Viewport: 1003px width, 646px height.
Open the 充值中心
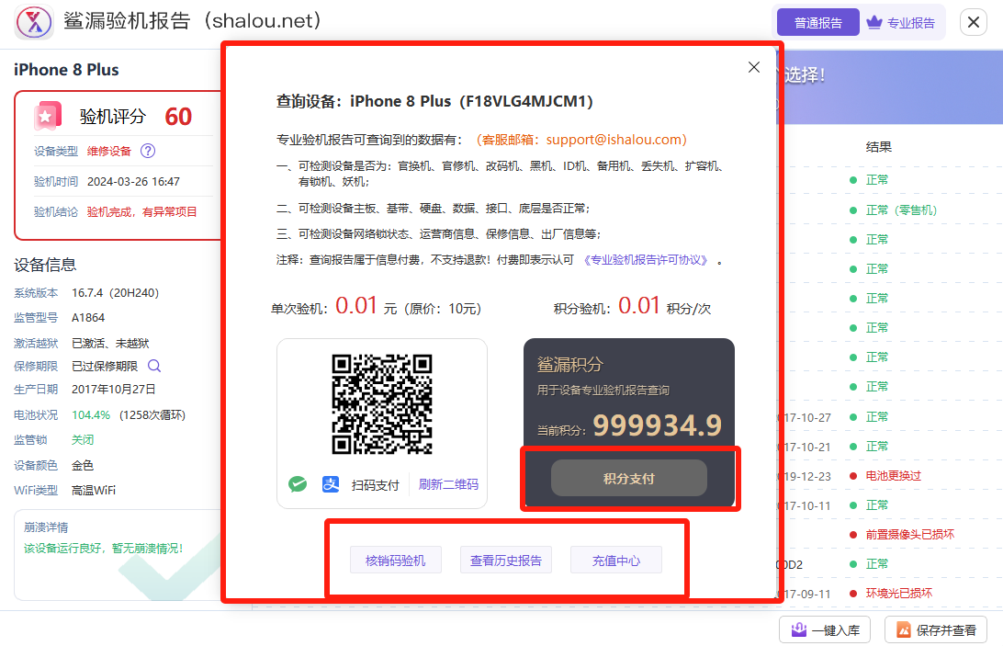point(616,561)
